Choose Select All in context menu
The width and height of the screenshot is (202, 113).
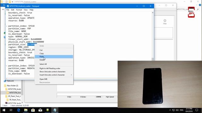tap(54, 64)
